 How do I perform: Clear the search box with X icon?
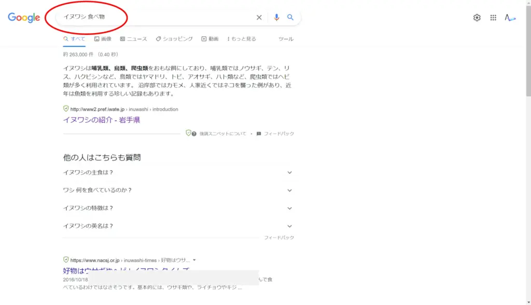259,17
